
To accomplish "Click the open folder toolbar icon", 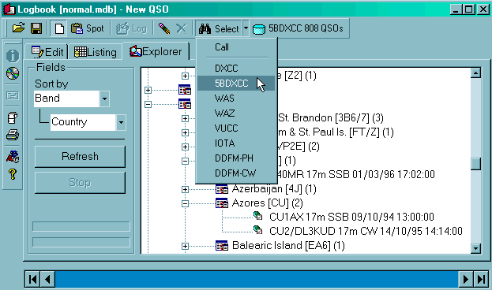I will tap(18, 28).
